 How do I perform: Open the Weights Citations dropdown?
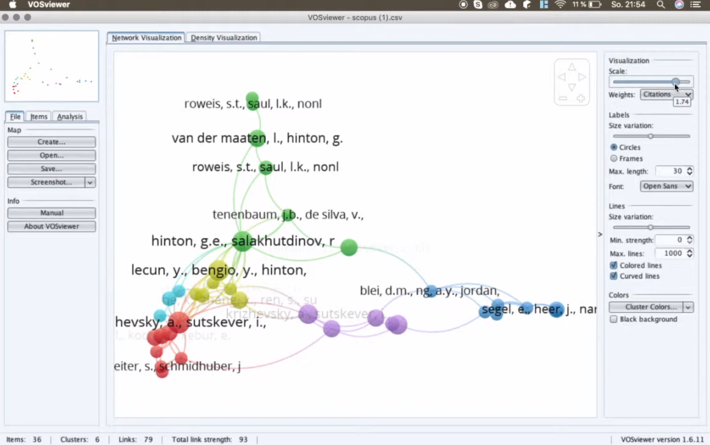(x=666, y=94)
